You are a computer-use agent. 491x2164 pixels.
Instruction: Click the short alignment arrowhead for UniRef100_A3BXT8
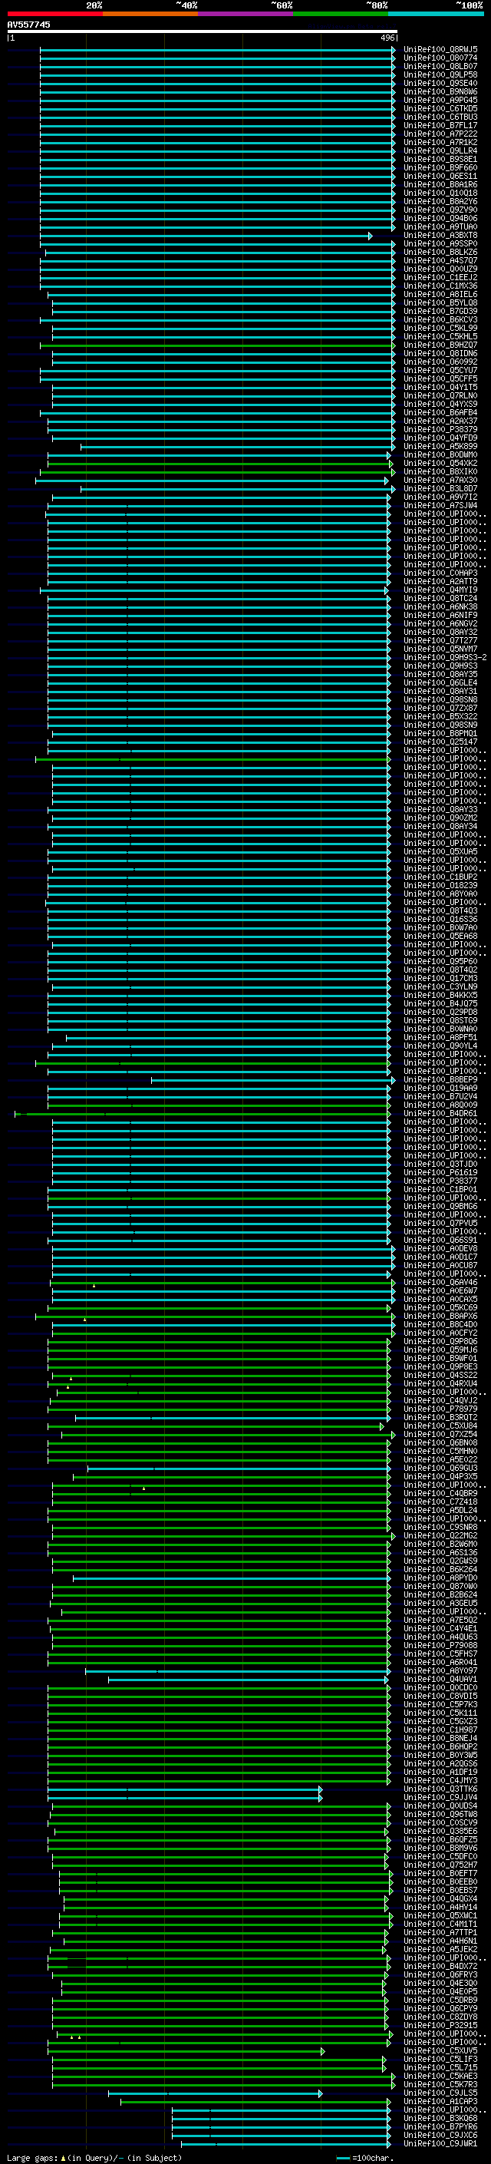pos(370,235)
